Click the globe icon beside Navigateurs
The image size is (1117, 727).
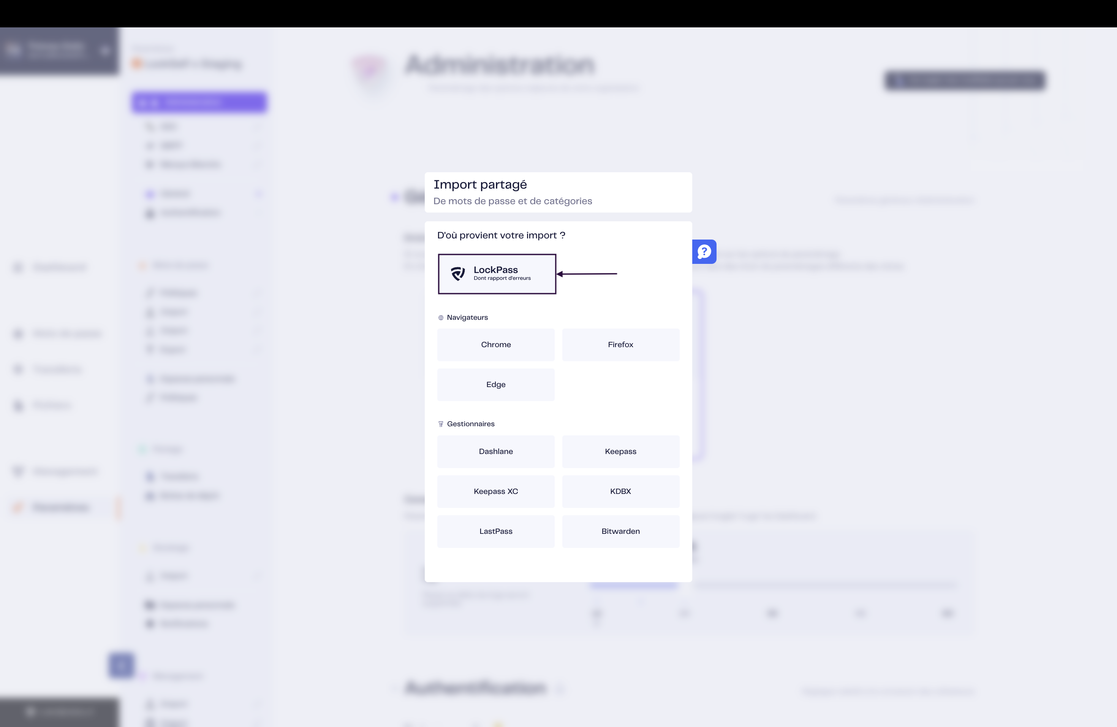(x=441, y=318)
